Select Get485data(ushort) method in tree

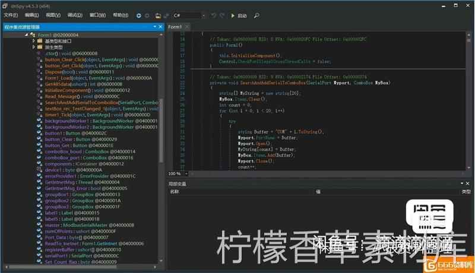click(x=83, y=84)
